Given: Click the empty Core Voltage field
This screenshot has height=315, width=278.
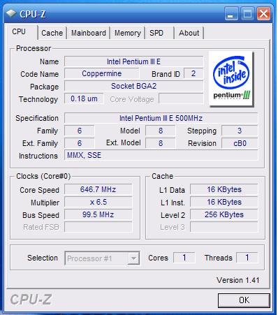Looking at the screenshot, I should (x=181, y=98).
